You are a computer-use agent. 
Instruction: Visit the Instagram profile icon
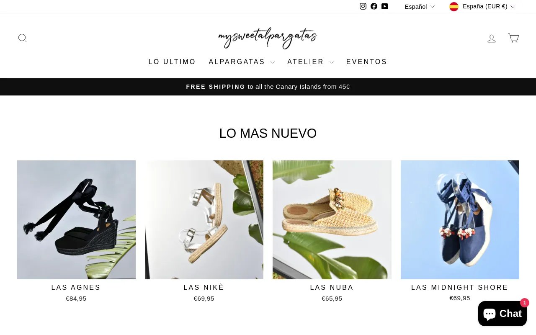(363, 6)
